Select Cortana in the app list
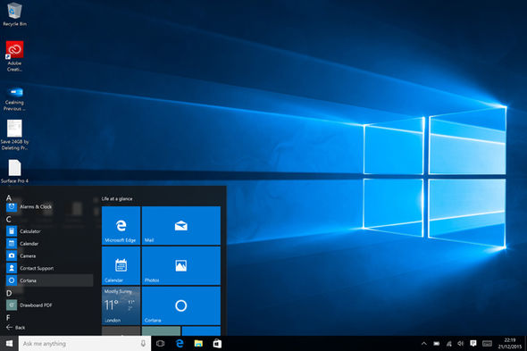The width and height of the screenshot is (527, 351). coord(49,280)
